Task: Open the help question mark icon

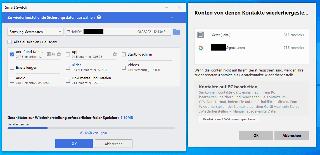Action: [99, 17]
